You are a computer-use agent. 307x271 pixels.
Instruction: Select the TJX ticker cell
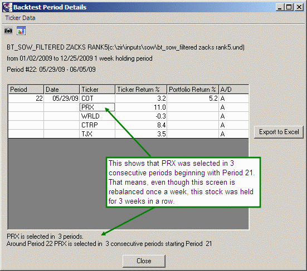[98, 134]
